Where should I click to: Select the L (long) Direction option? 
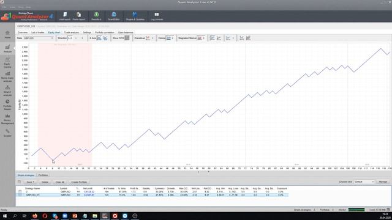click(76, 38)
